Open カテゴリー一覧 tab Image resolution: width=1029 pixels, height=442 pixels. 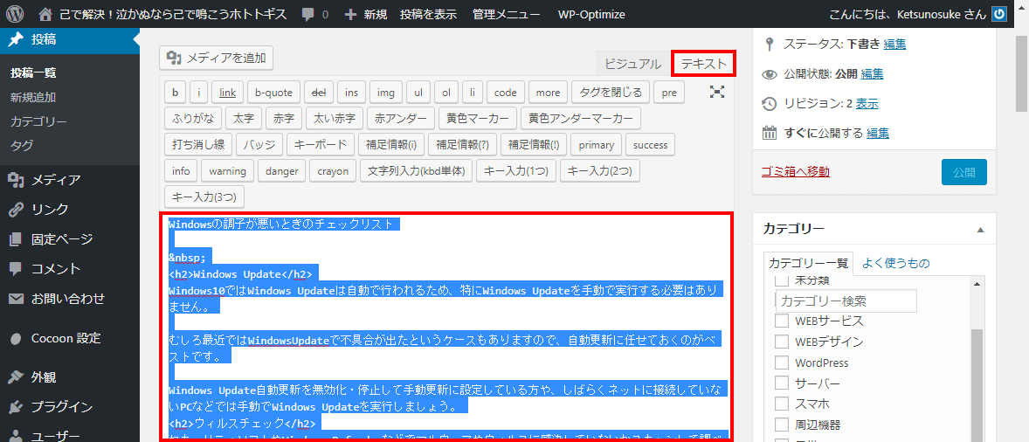click(809, 264)
